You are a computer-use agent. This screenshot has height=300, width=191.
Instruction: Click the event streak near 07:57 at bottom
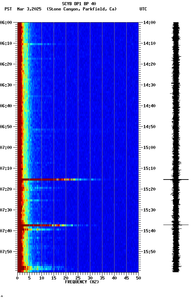[x=43, y=268]
